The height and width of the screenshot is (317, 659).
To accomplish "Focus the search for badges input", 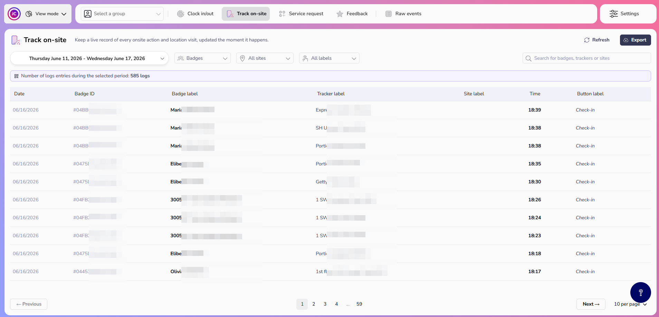I will click(x=587, y=58).
